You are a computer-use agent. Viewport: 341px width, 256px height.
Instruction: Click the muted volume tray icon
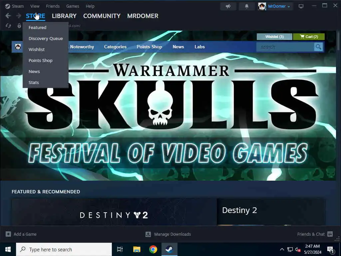tap(298, 249)
